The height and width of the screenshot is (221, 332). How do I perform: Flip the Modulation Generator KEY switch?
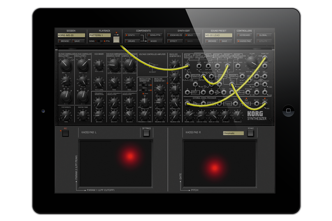pos(145,85)
